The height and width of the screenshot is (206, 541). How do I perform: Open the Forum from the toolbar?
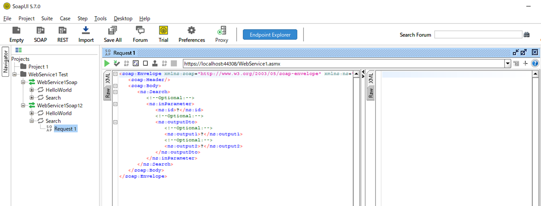click(140, 34)
